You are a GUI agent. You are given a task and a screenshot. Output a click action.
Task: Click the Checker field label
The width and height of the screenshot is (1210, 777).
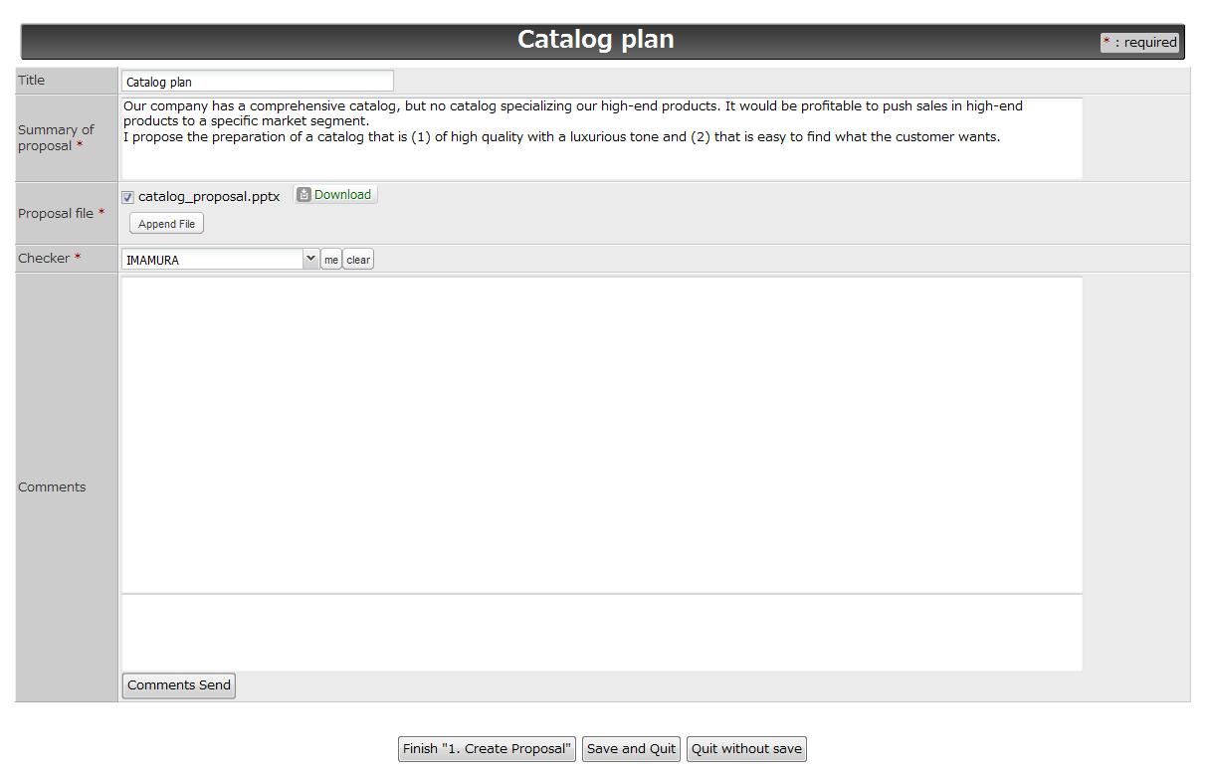coord(45,259)
